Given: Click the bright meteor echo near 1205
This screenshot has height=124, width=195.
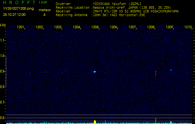Looking at the screenshot, I should tap(95, 72).
